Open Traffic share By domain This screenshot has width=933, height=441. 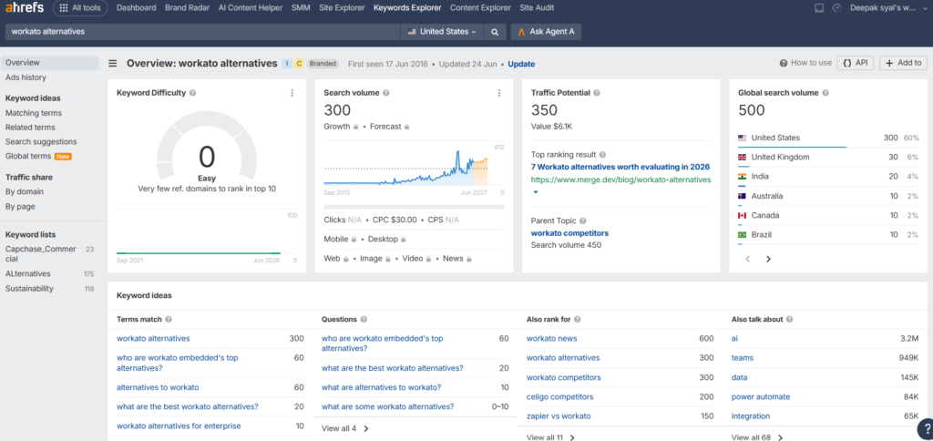(25, 191)
